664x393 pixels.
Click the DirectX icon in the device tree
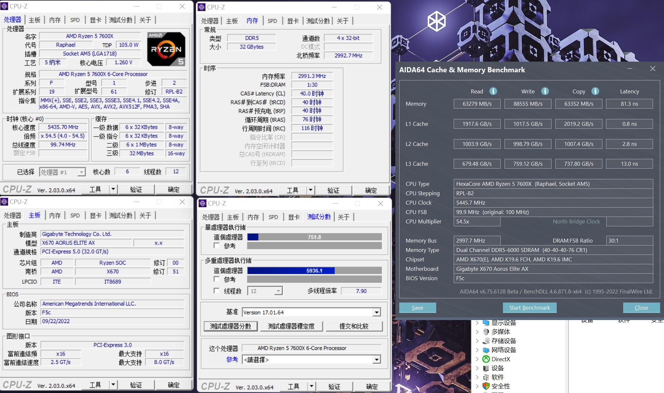click(x=486, y=359)
